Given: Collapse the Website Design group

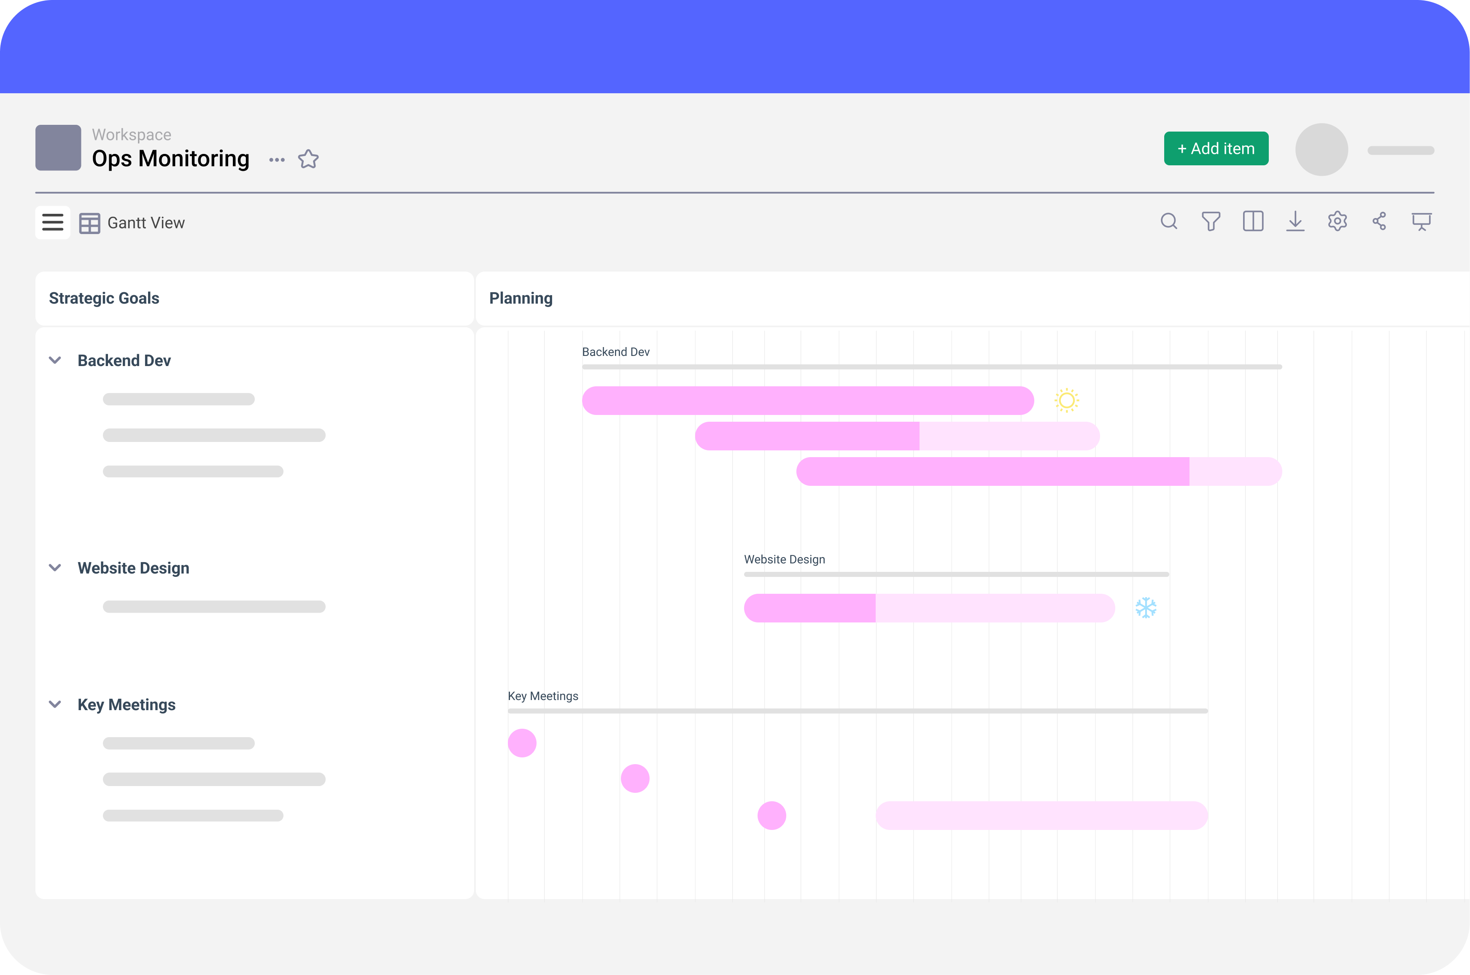Looking at the screenshot, I should pos(55,568).
